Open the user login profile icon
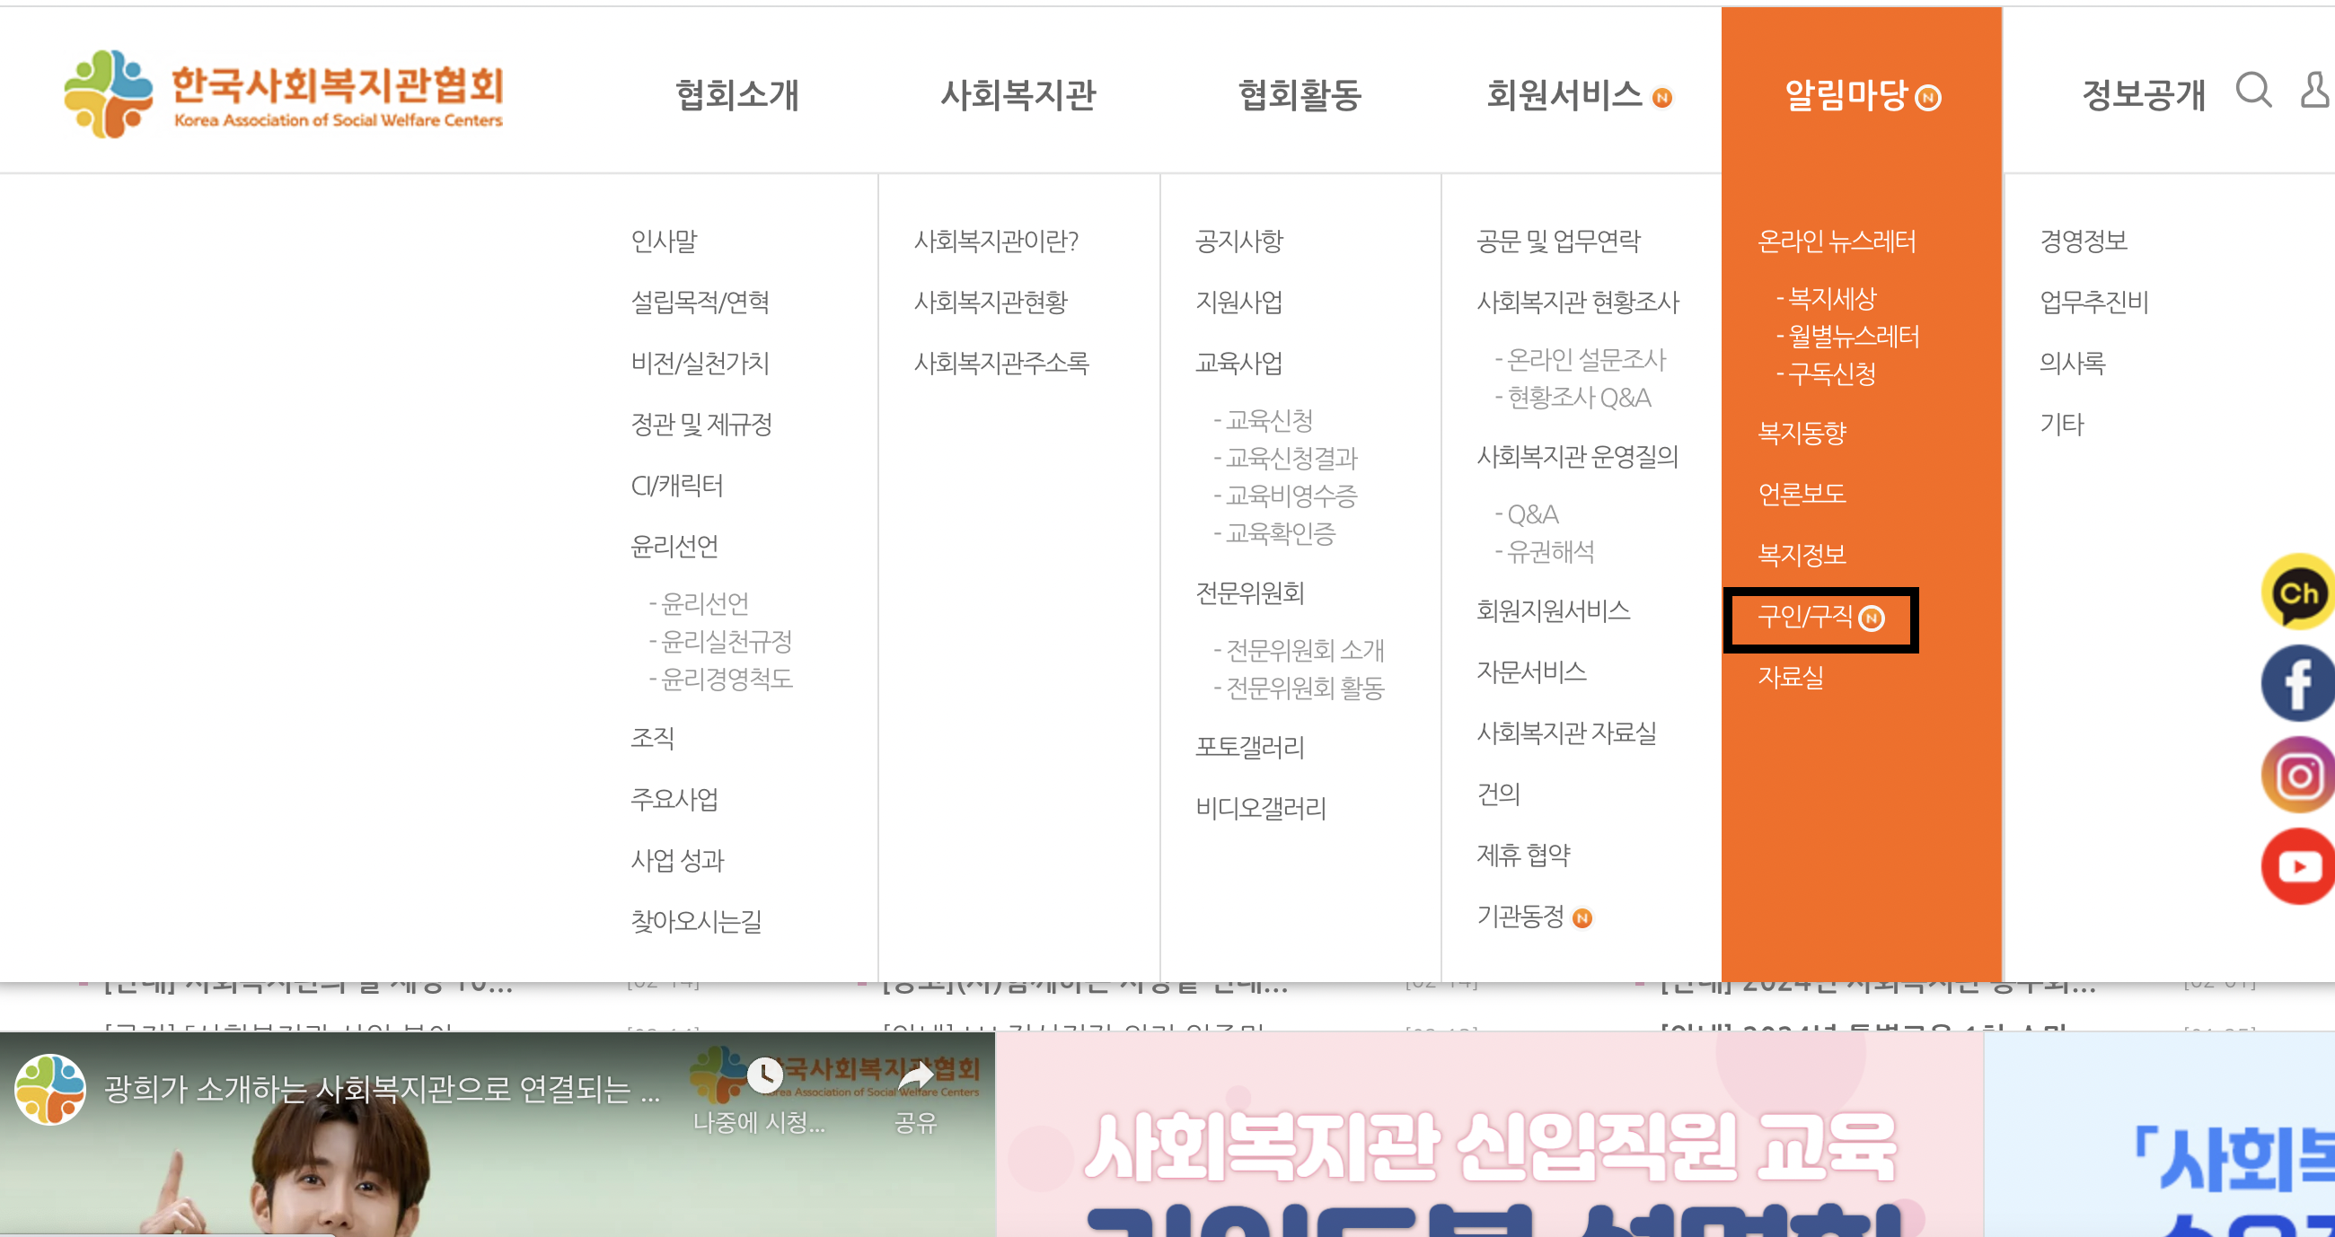The width and height of the screenshot is (2335, 1237). coord(2316,91)
